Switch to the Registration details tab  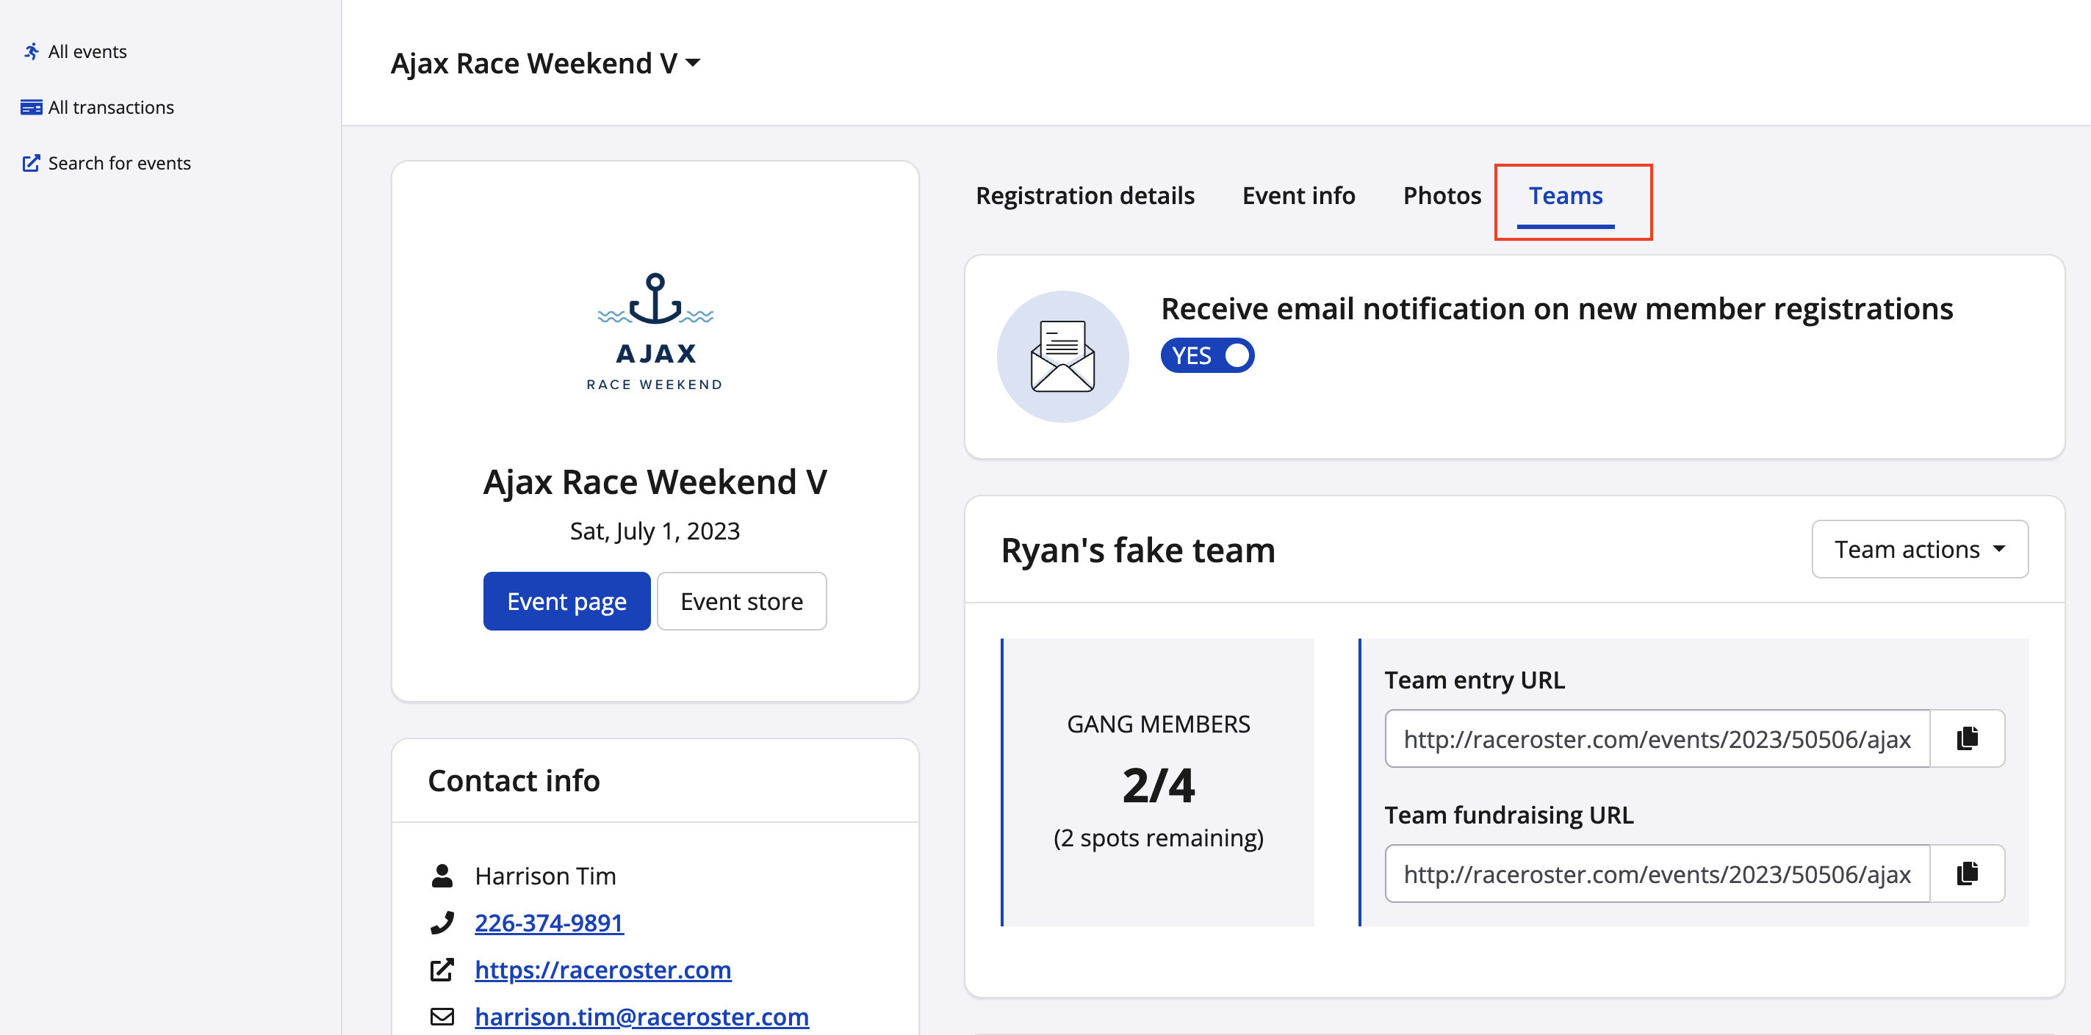pyautogui.click(x=1084, y=195)
